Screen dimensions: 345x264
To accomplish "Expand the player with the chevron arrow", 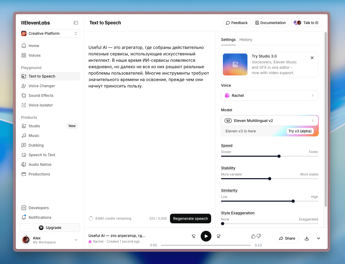I will pyautogui.click(x=319, y=238).
